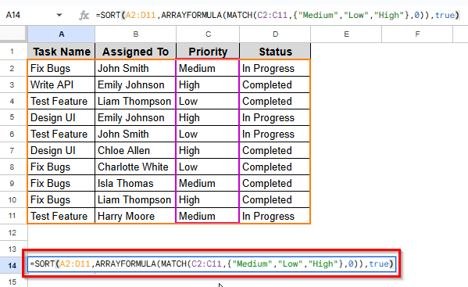
Task: Select High priority cell in row 3
Action: click(208, 84)
